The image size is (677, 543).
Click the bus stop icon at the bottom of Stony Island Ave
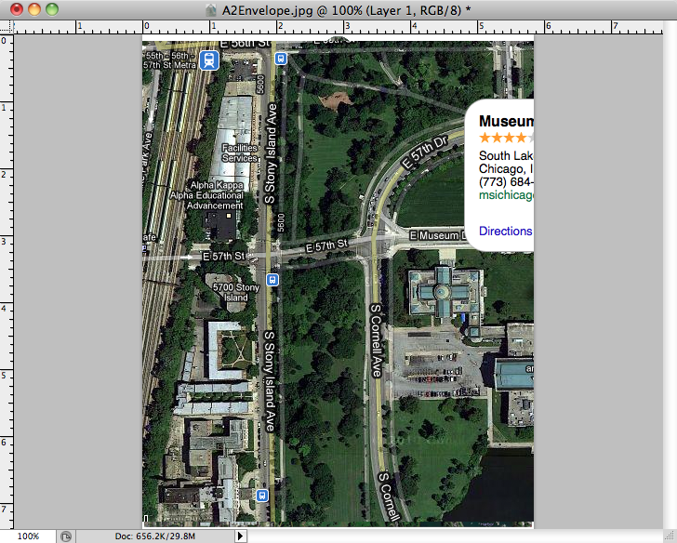262,496
